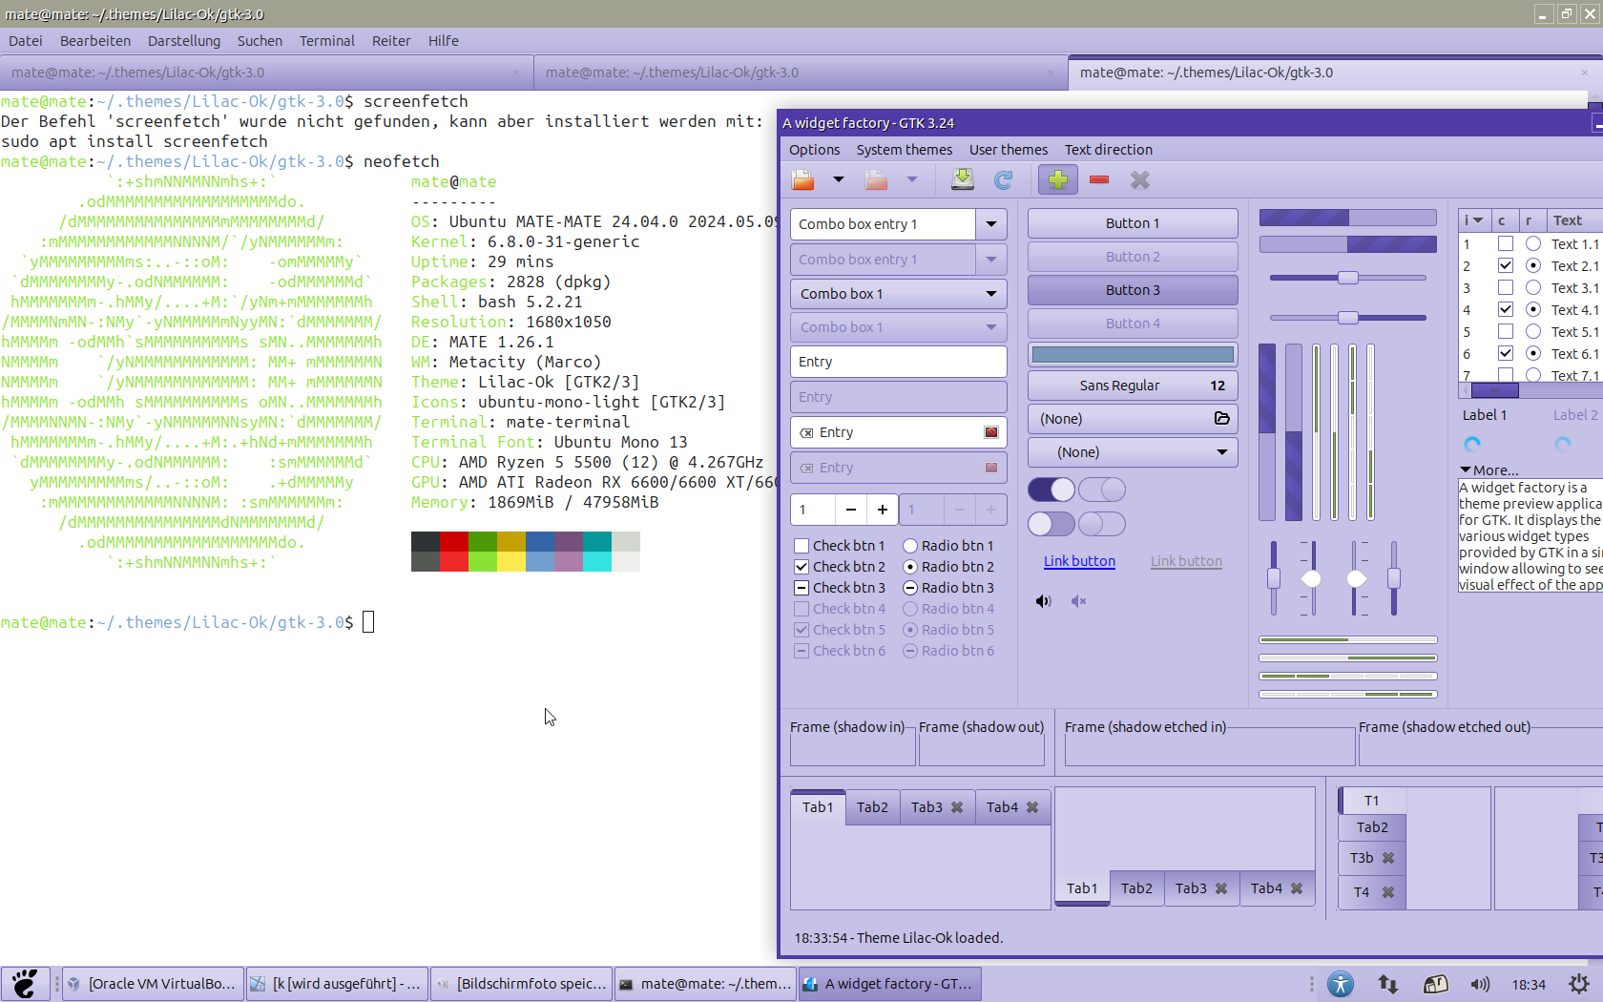Follow the blue Link button
Screen dimensions: 1603x1002
(1079, 561)
